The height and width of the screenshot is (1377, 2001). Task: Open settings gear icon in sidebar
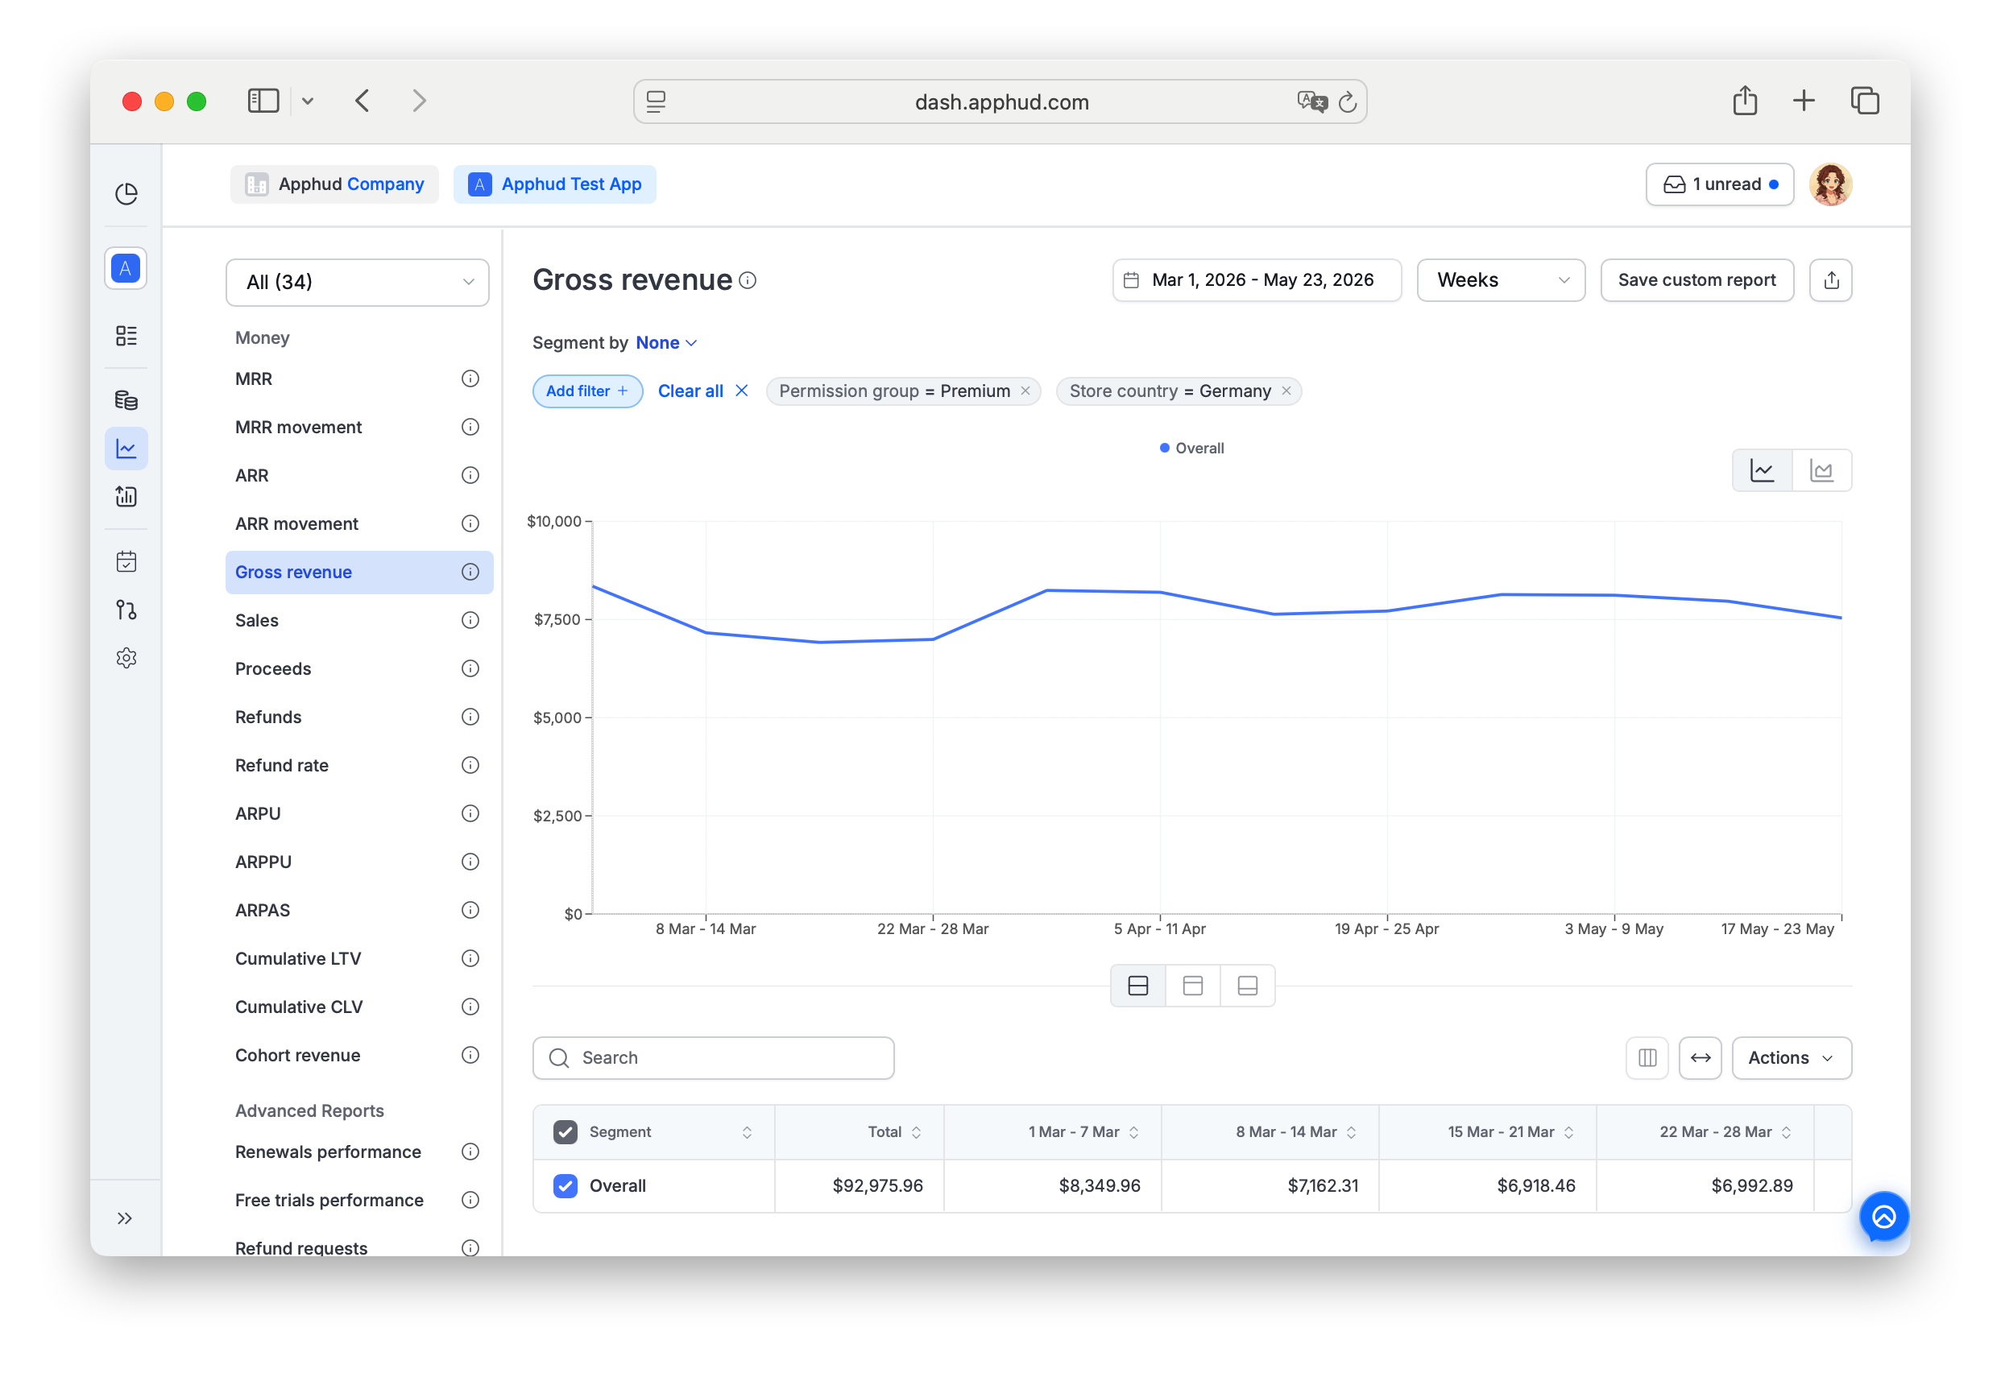pos(126,660)
